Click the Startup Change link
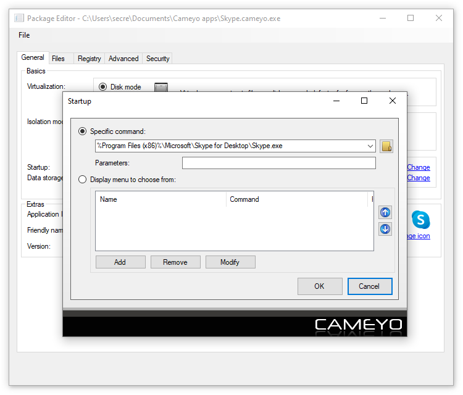The height and width of the screenshot is (395, 463). point(419,167)
